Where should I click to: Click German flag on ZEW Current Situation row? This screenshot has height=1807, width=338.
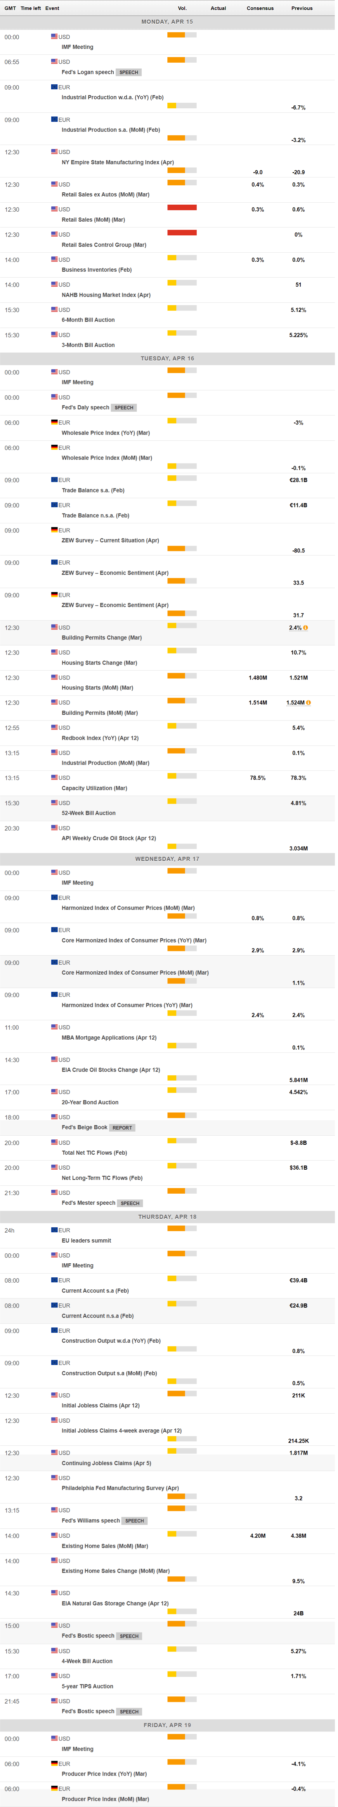(55, 530)
